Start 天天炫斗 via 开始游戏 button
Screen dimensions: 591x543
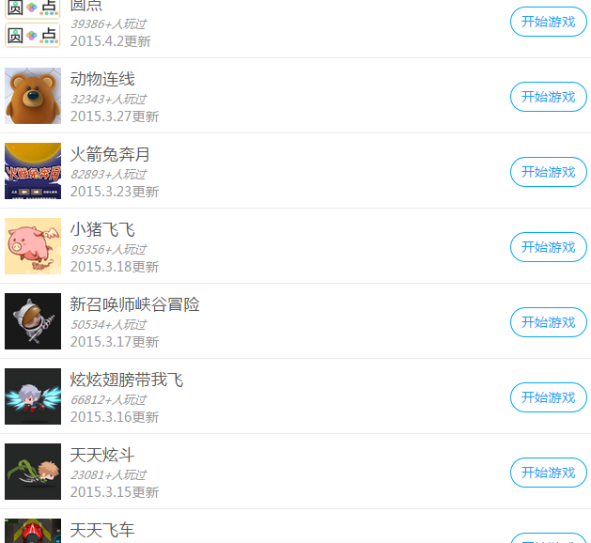pos(549,473)
